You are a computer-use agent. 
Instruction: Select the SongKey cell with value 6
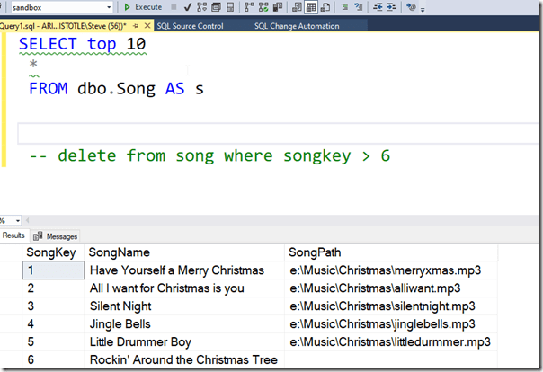pyautogui.click(x=53, y=360)
